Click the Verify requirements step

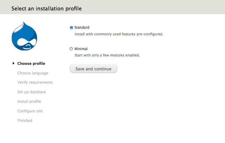coord(35,82)
